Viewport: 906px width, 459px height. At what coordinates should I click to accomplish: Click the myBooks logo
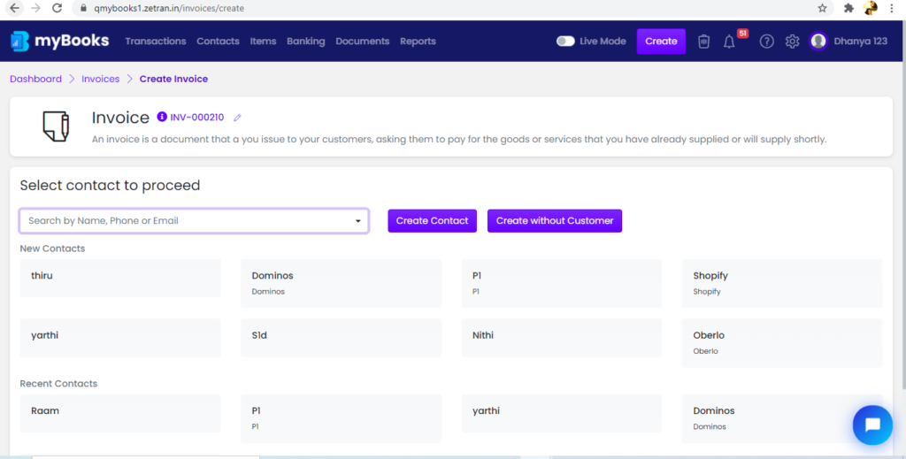[59, 41]
